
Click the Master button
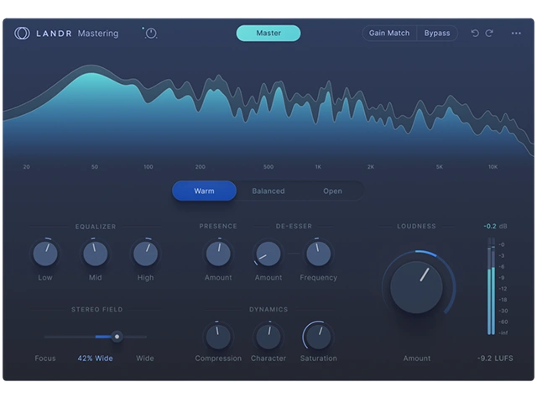(268, 34)
